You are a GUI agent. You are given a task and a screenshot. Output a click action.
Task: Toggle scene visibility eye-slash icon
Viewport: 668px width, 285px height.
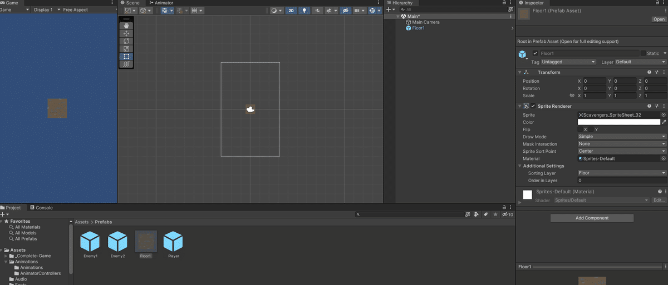(x=346, y=11)
